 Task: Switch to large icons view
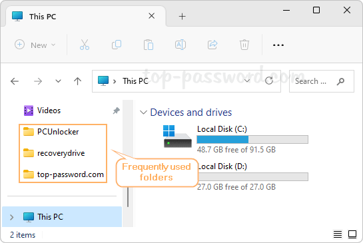pos(352,234)
